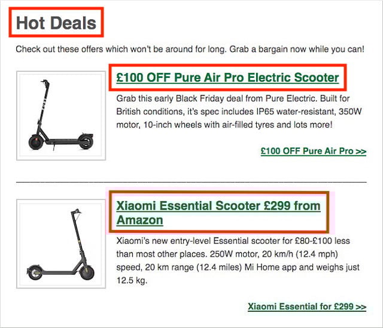Click the handlebar of the Xiaomi scooter image
The image size is (383, 328).
coord(76,211)
